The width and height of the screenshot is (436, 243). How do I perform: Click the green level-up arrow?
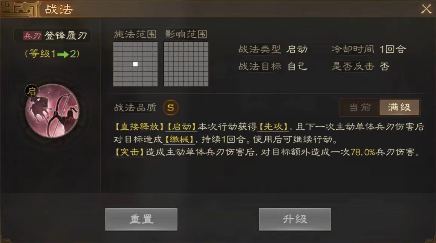point(63,54)
